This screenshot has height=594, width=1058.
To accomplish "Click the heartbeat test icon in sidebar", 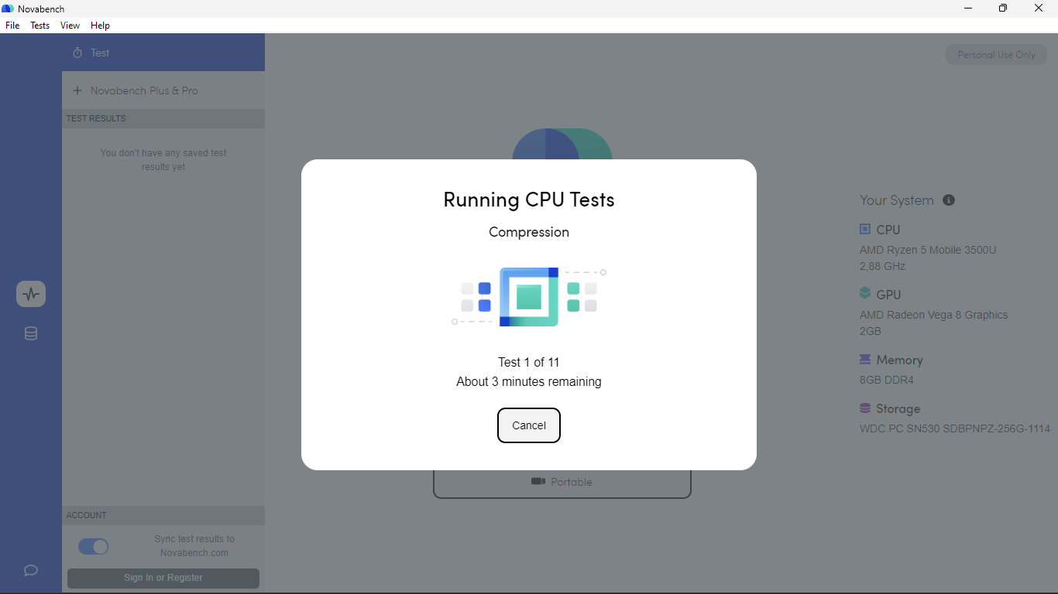I will (31, 294).
